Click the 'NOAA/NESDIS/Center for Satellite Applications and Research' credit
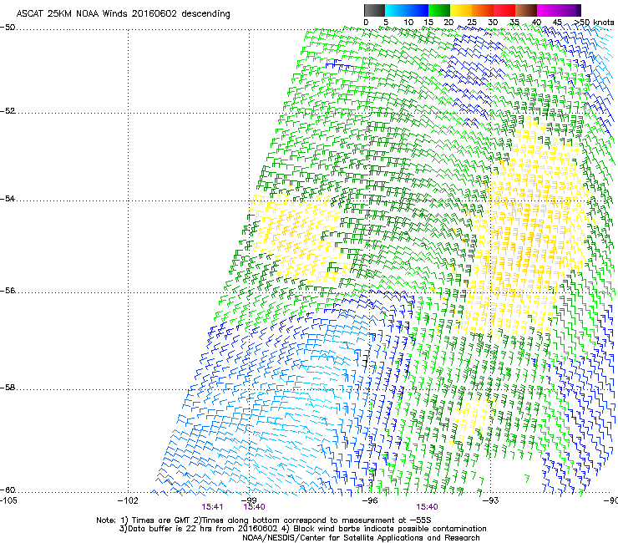The width and height of the screenshot is (618, 543). click(361, 538)
